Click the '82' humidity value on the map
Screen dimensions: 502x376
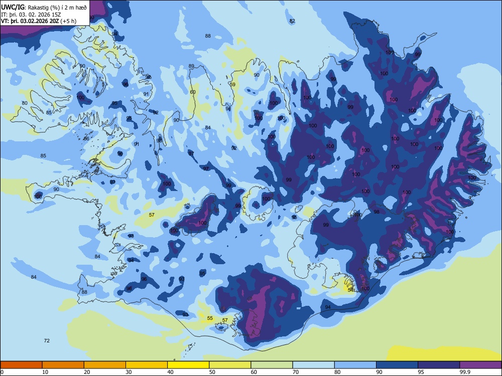[x=292, y=21]
